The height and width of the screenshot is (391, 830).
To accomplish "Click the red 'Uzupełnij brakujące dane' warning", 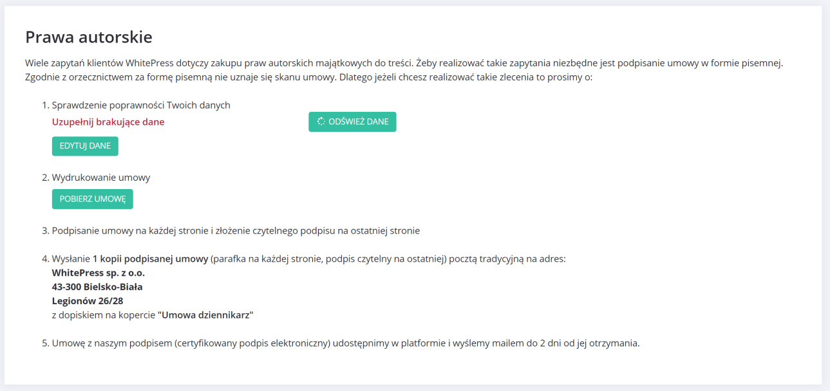I will pyautogui.click(x=108, y=122).
